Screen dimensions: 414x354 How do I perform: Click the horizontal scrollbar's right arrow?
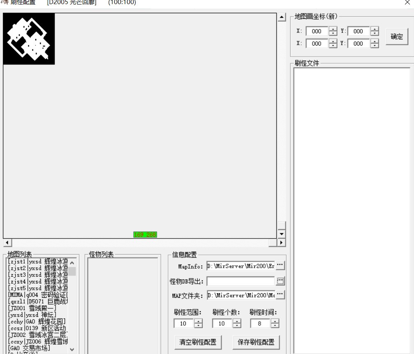pyautogui.click(x=281, y=242)
